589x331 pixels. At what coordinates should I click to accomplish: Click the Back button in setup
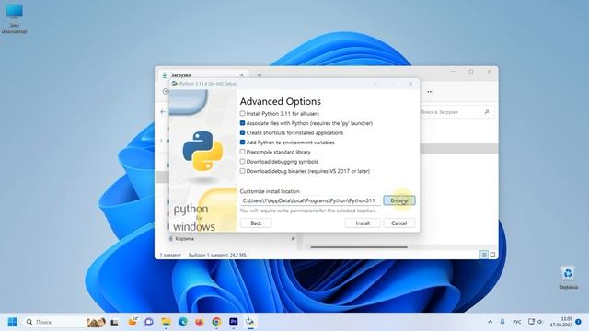coord(256,223)
